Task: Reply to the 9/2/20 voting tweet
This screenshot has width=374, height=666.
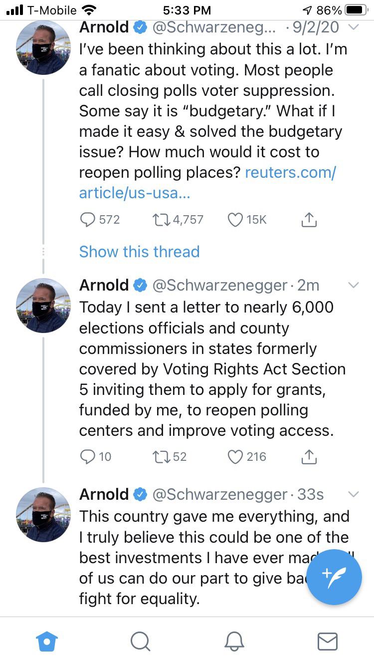Action: pos(88,220)
